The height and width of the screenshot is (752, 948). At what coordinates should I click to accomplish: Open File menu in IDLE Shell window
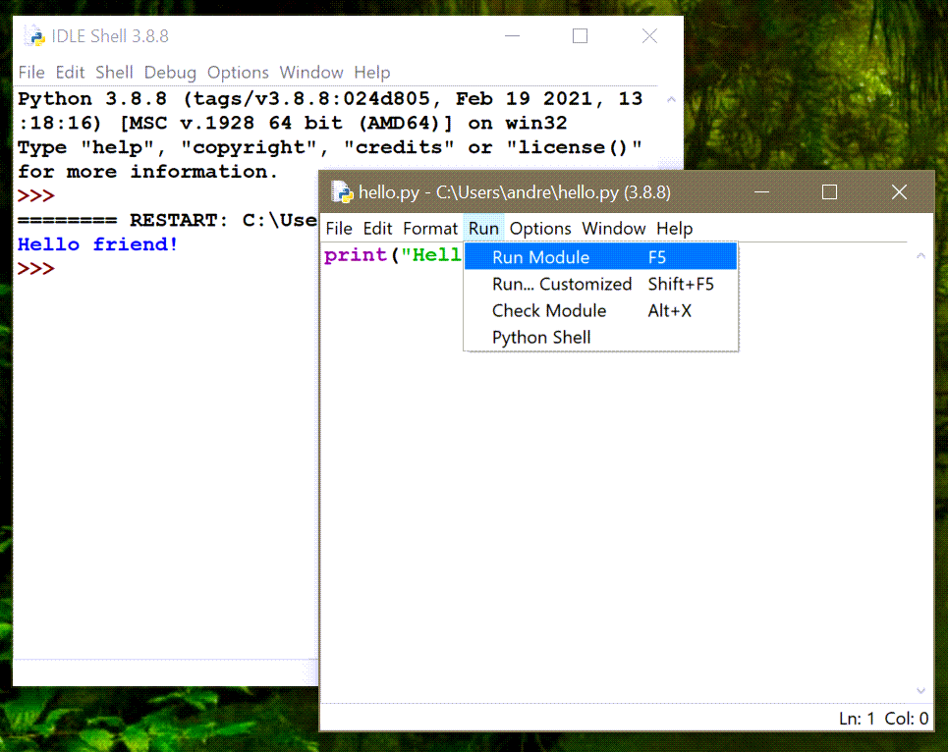[31, 73]
